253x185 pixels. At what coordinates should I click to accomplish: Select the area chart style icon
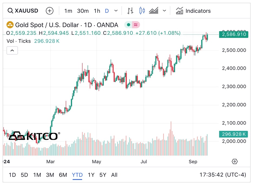pos(154,11)
